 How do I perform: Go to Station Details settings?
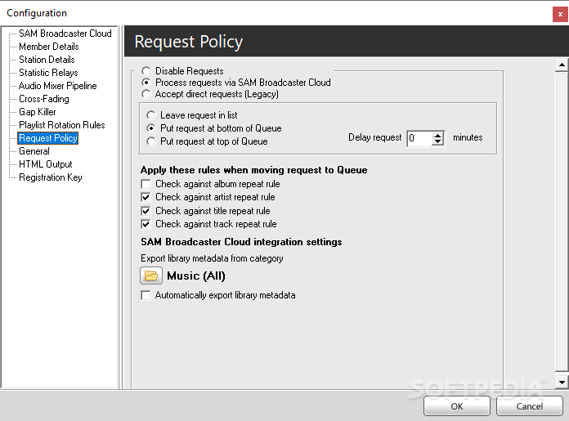pyautogui.click(x=47, y=60)
